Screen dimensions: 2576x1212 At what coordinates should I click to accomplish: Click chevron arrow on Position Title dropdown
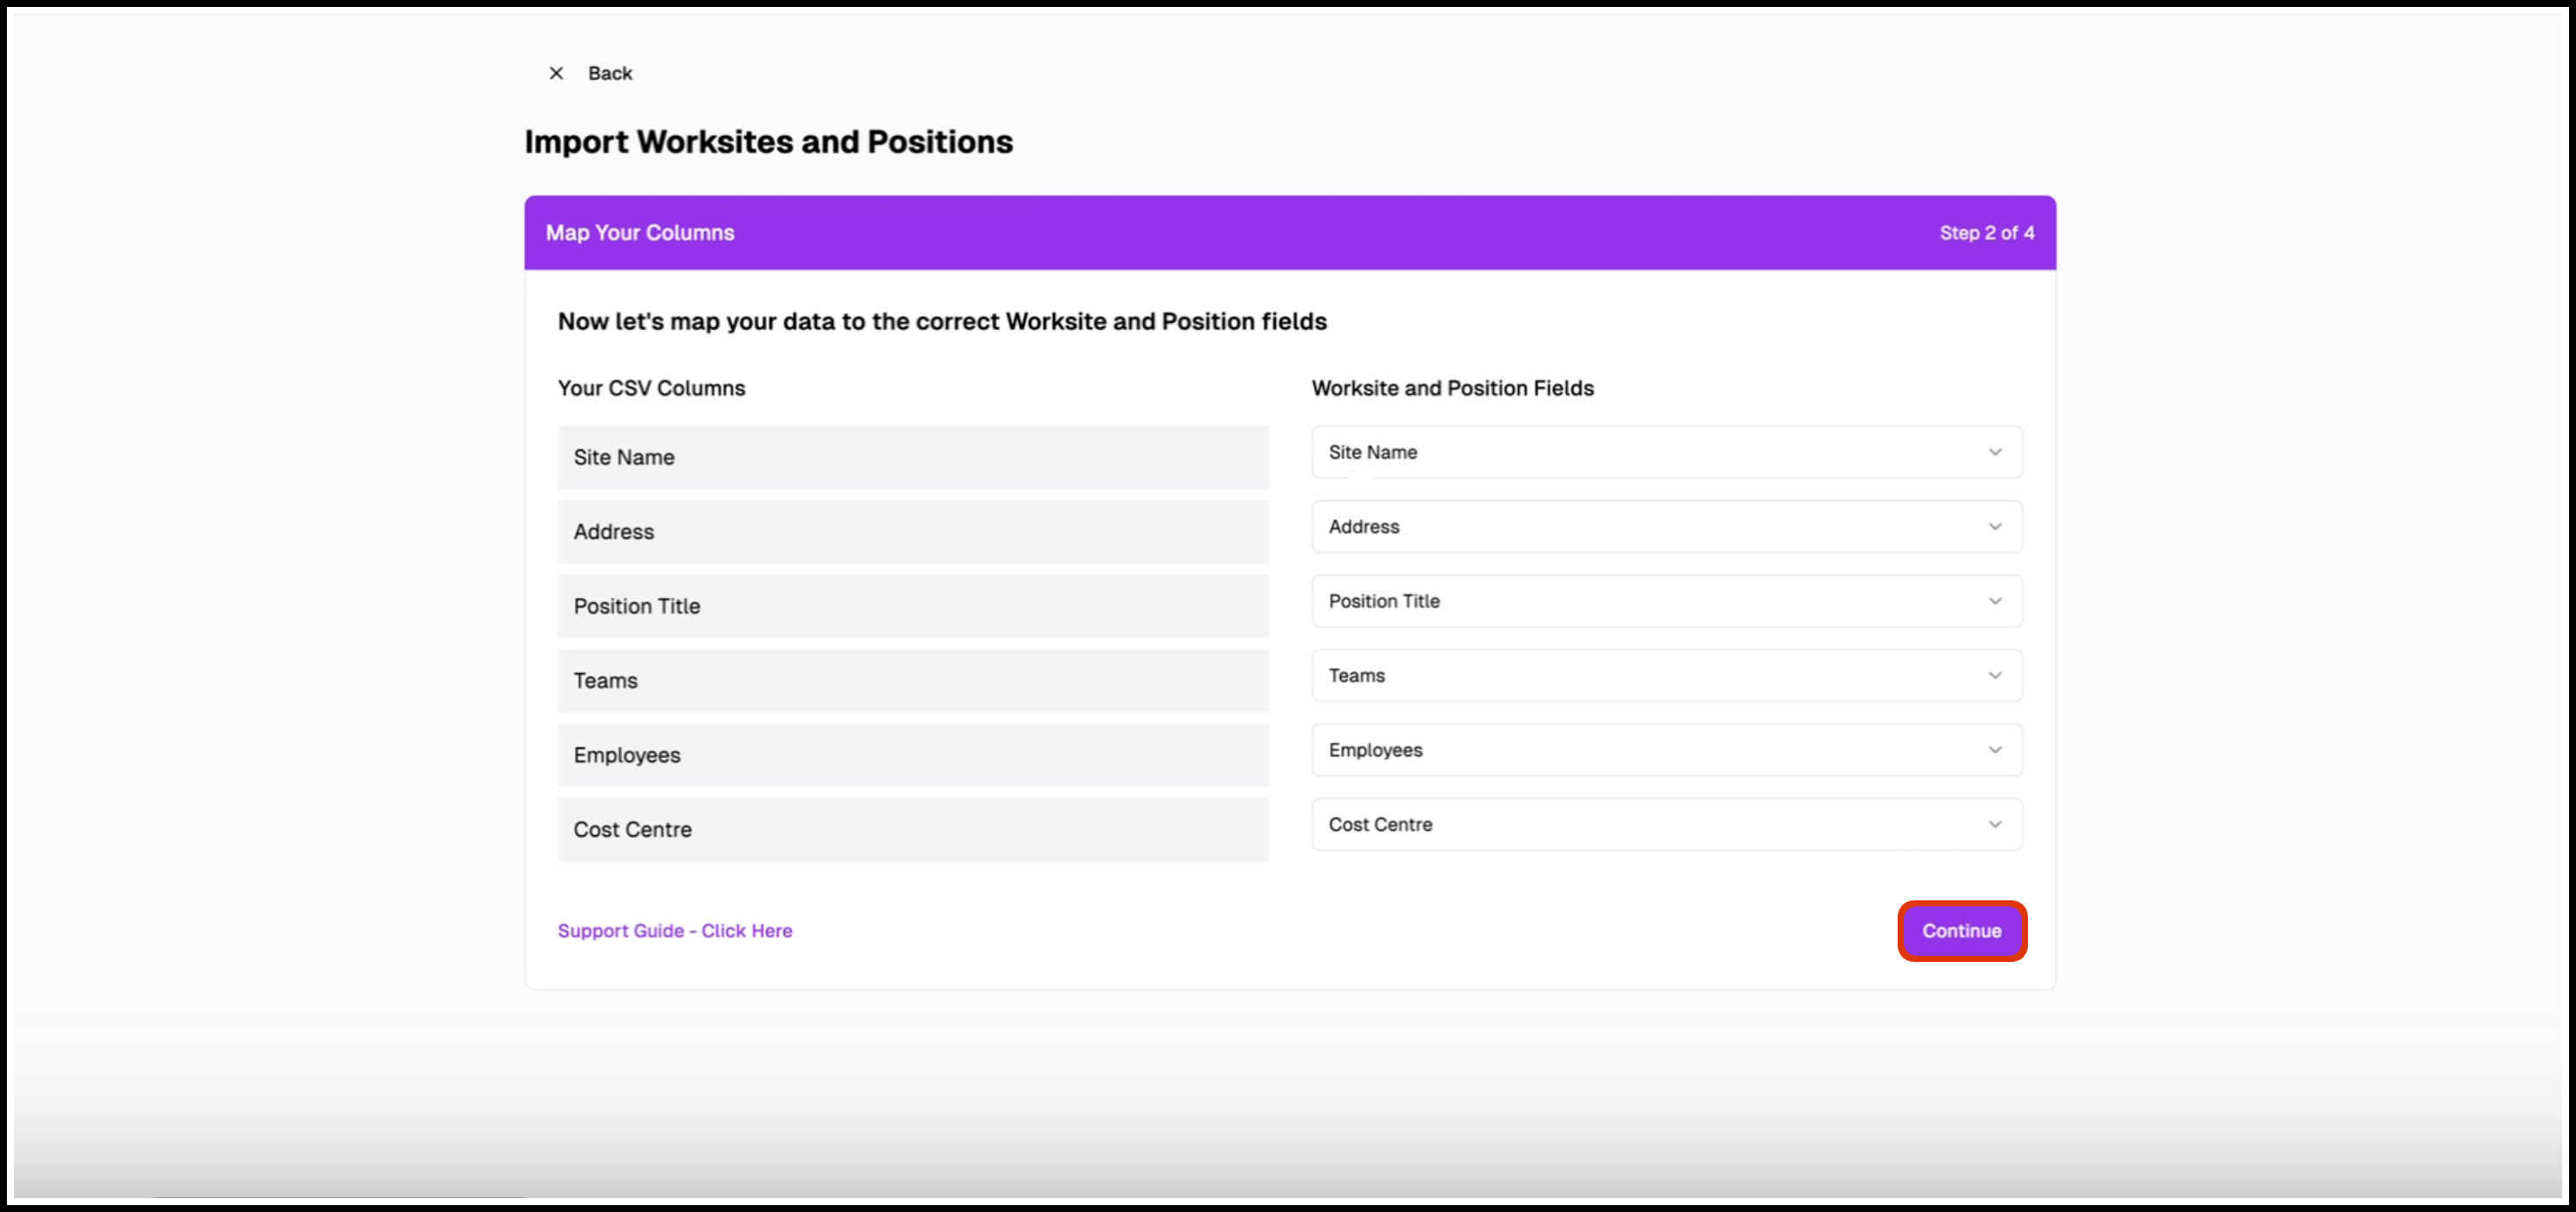(1994, 601)
